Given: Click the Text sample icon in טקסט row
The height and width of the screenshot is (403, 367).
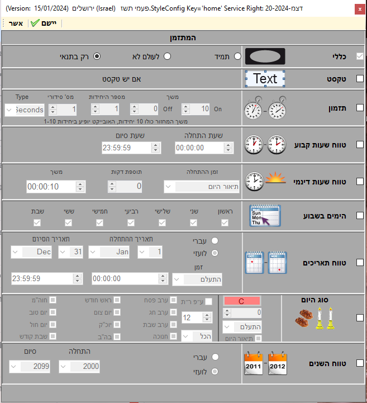Looking at the screenshot, I should tap(265, 79).
